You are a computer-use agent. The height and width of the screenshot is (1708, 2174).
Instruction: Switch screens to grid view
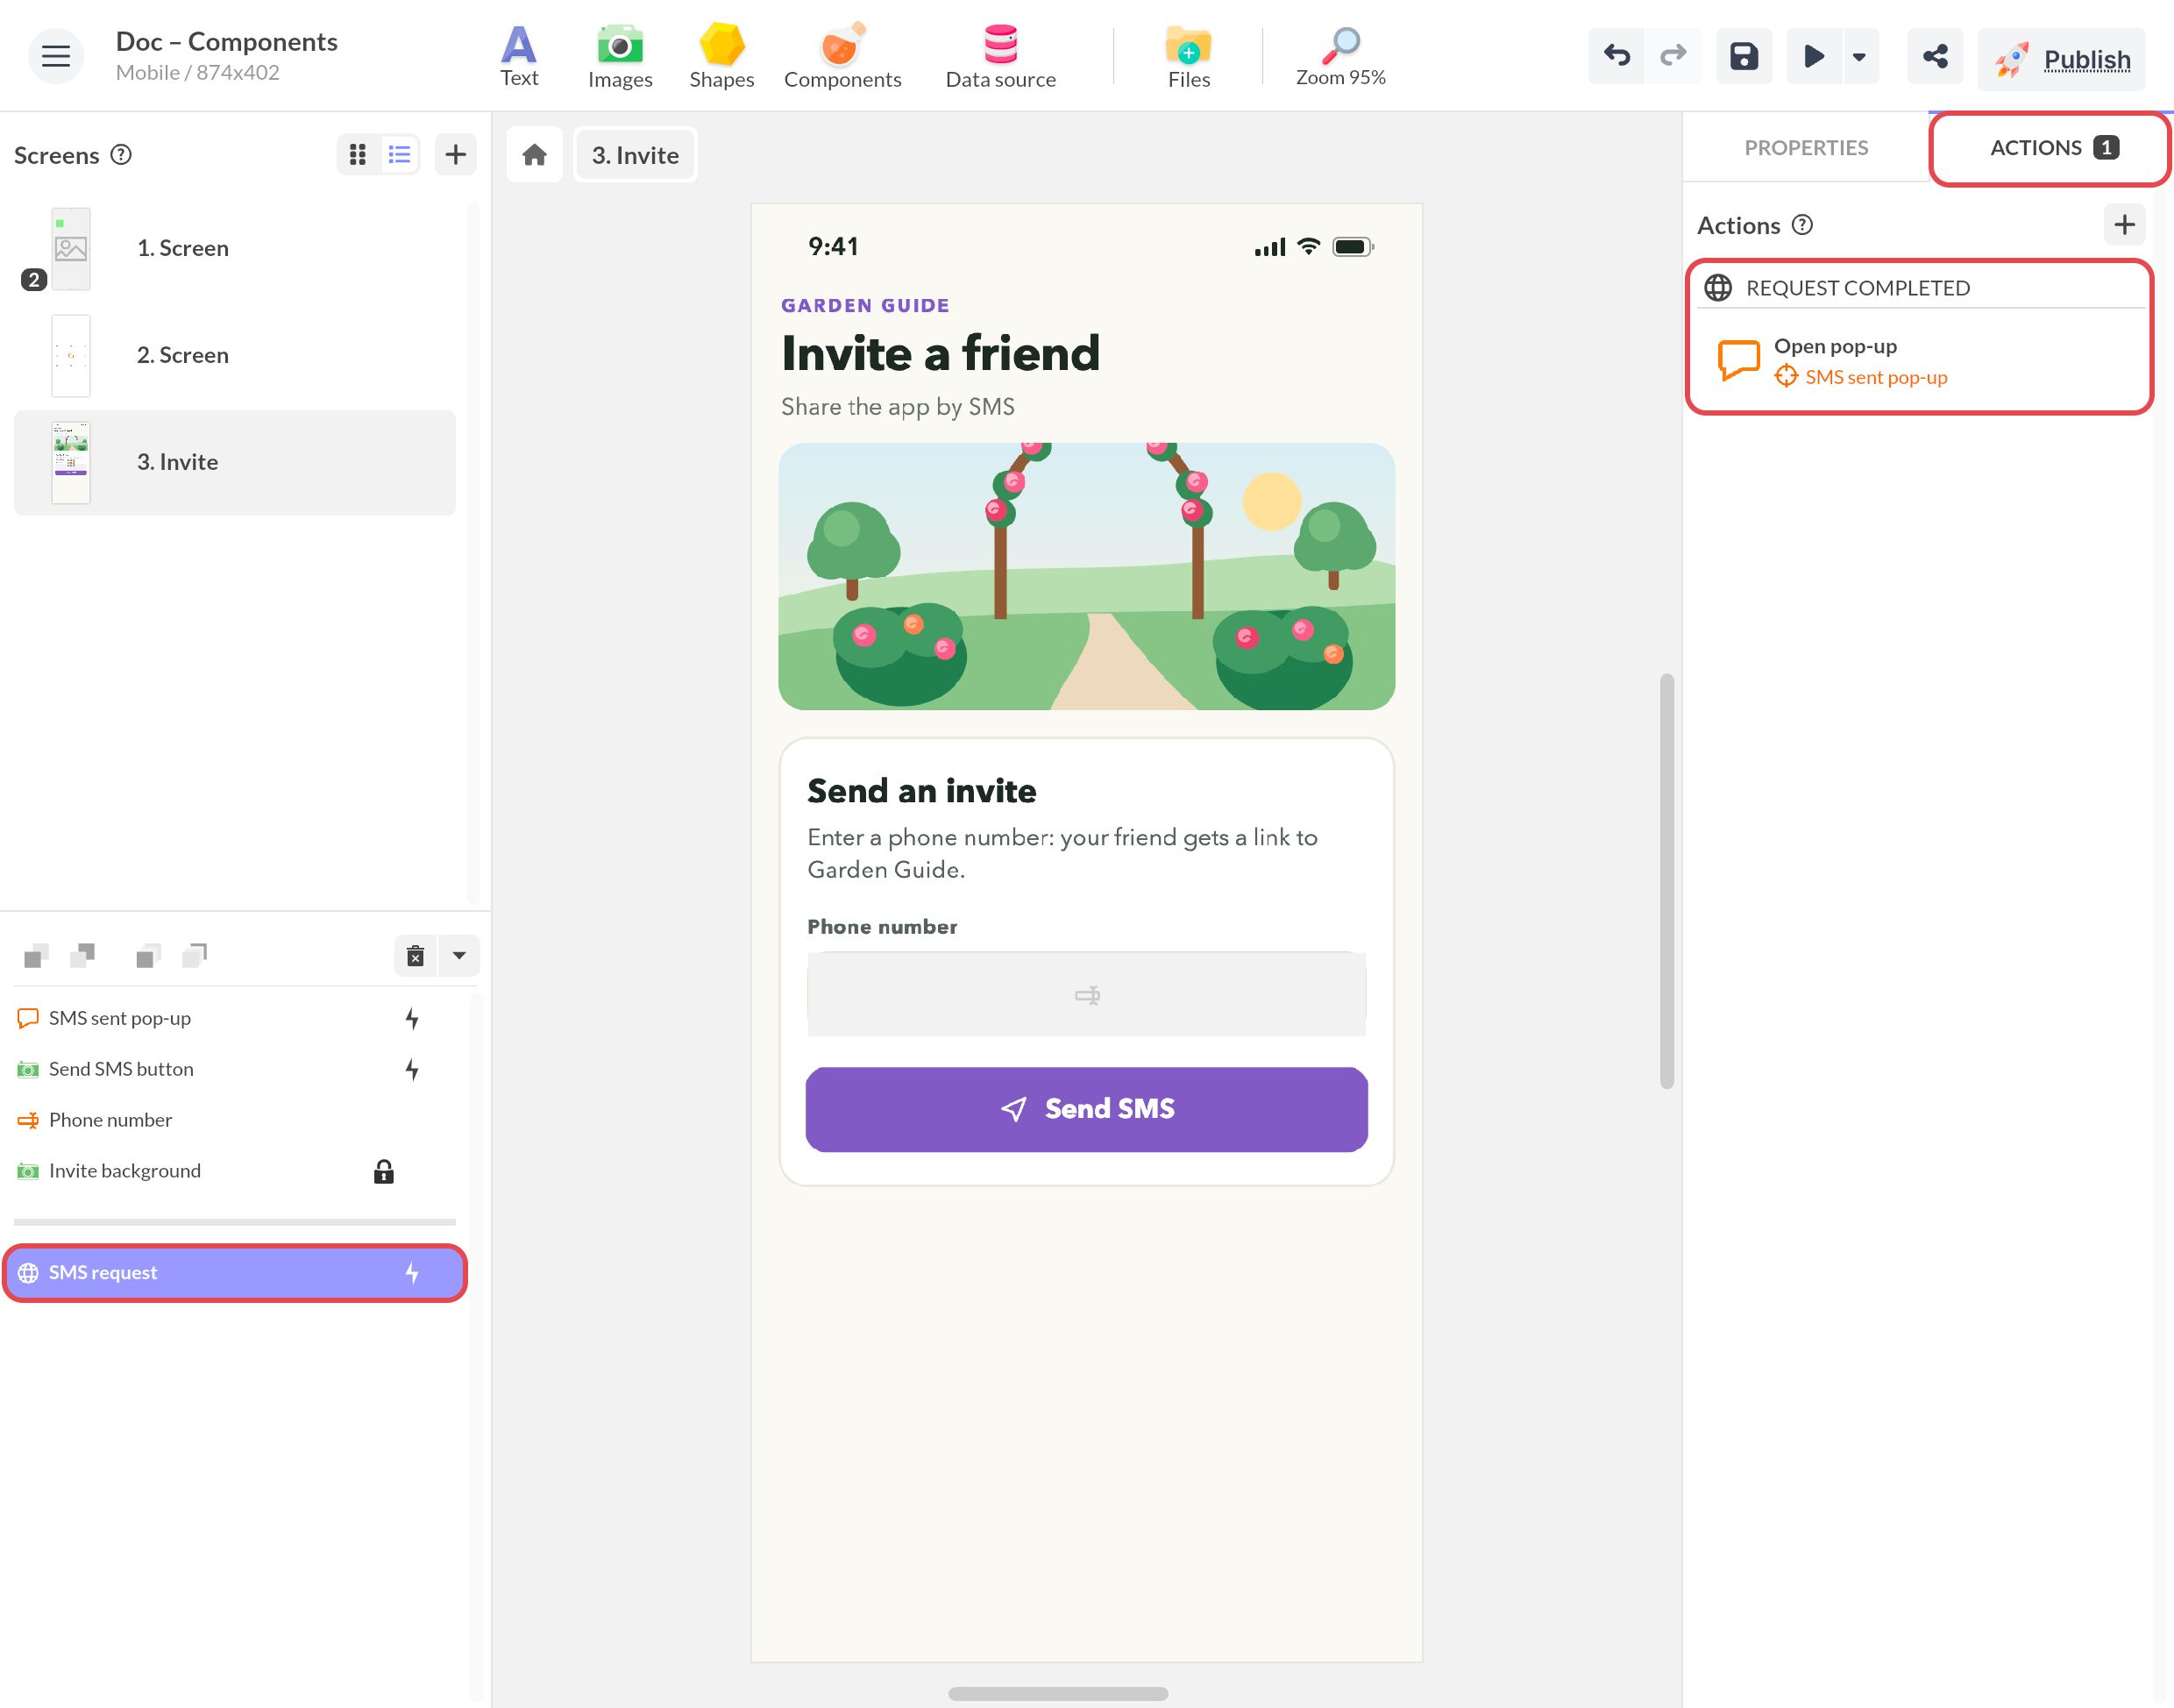(x=358, y=155)
